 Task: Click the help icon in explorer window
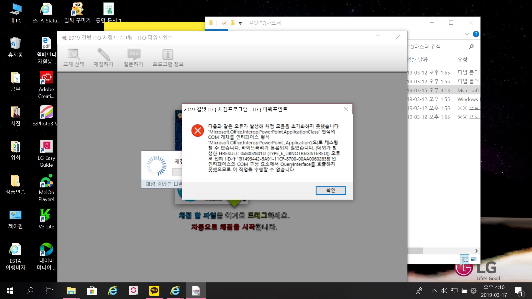coord(476,34)
